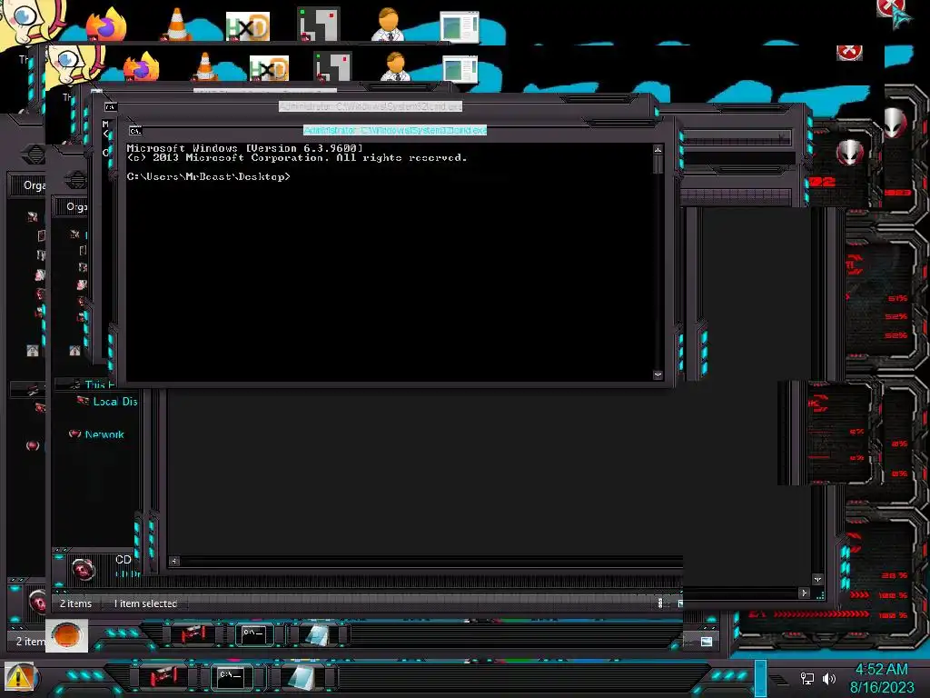This screenshot has width=930, height=698.
Task: Click '2 items' in nested Explorer status bar
Action: (x=76, y=603)
